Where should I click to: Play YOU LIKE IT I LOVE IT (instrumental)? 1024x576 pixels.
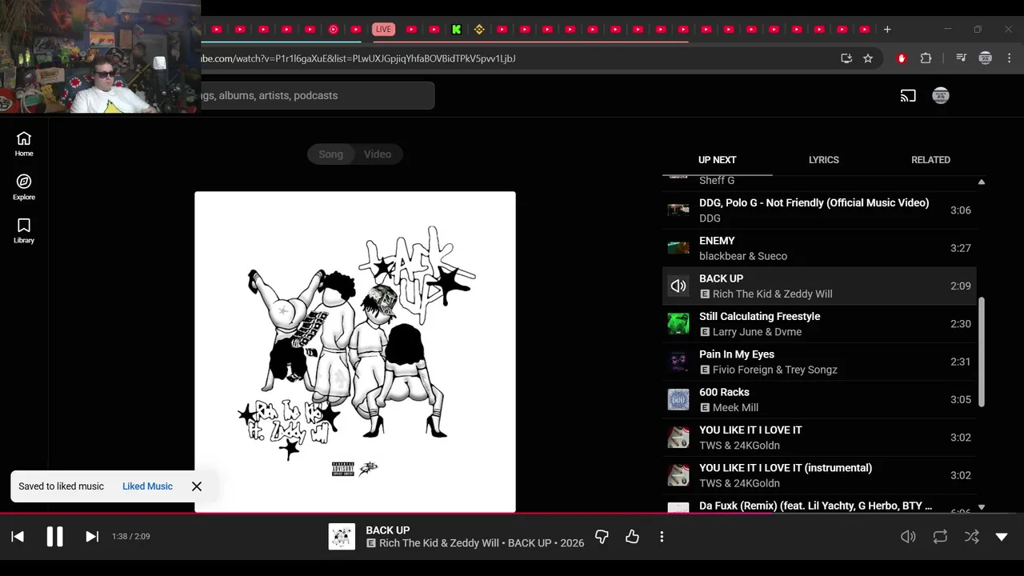819,475
